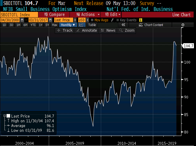Collapse the legend box toggle

(x=5, y=116)
